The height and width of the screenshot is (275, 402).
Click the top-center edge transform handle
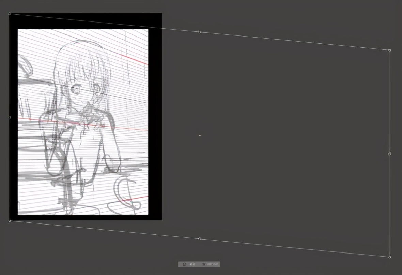[200, 32]
